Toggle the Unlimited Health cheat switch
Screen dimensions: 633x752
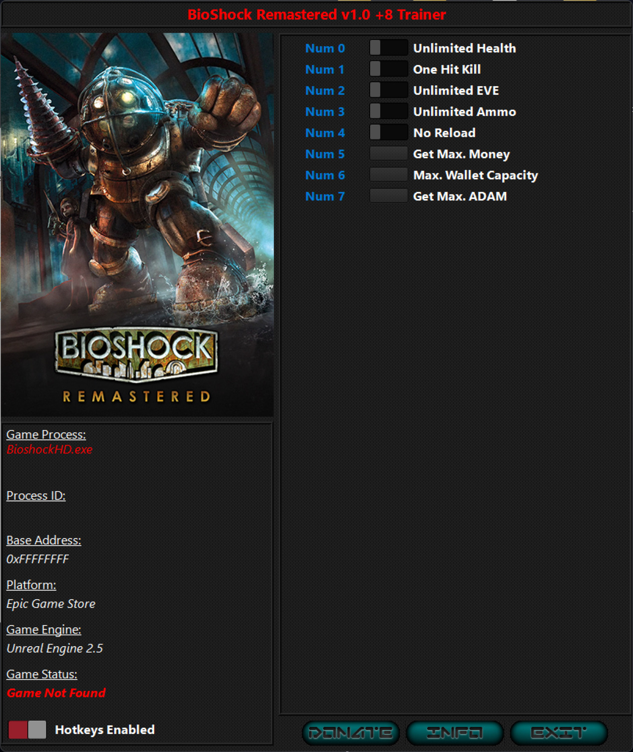[x=388, y=48]
